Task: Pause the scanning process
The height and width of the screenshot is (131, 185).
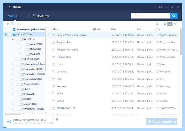Action: [53, 119]
